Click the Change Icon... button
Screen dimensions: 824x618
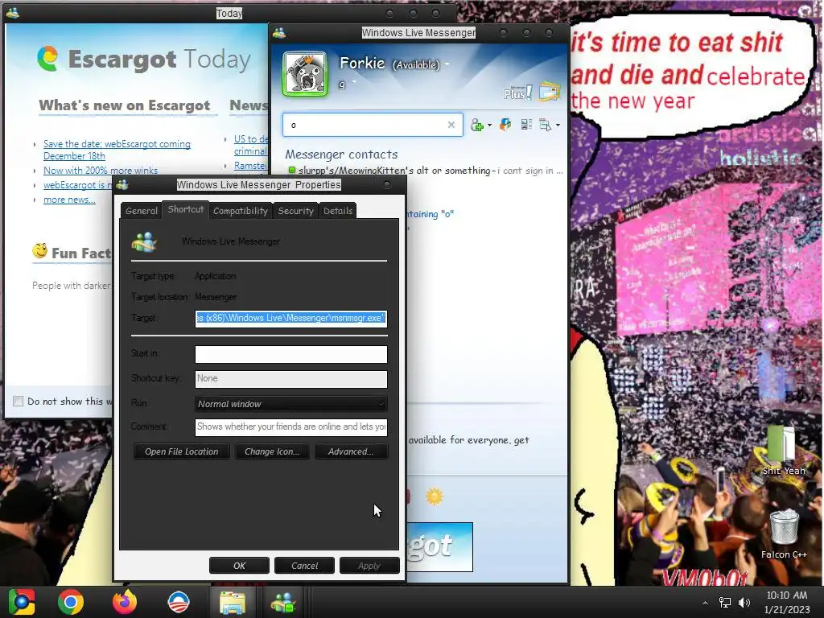(272, 451)
